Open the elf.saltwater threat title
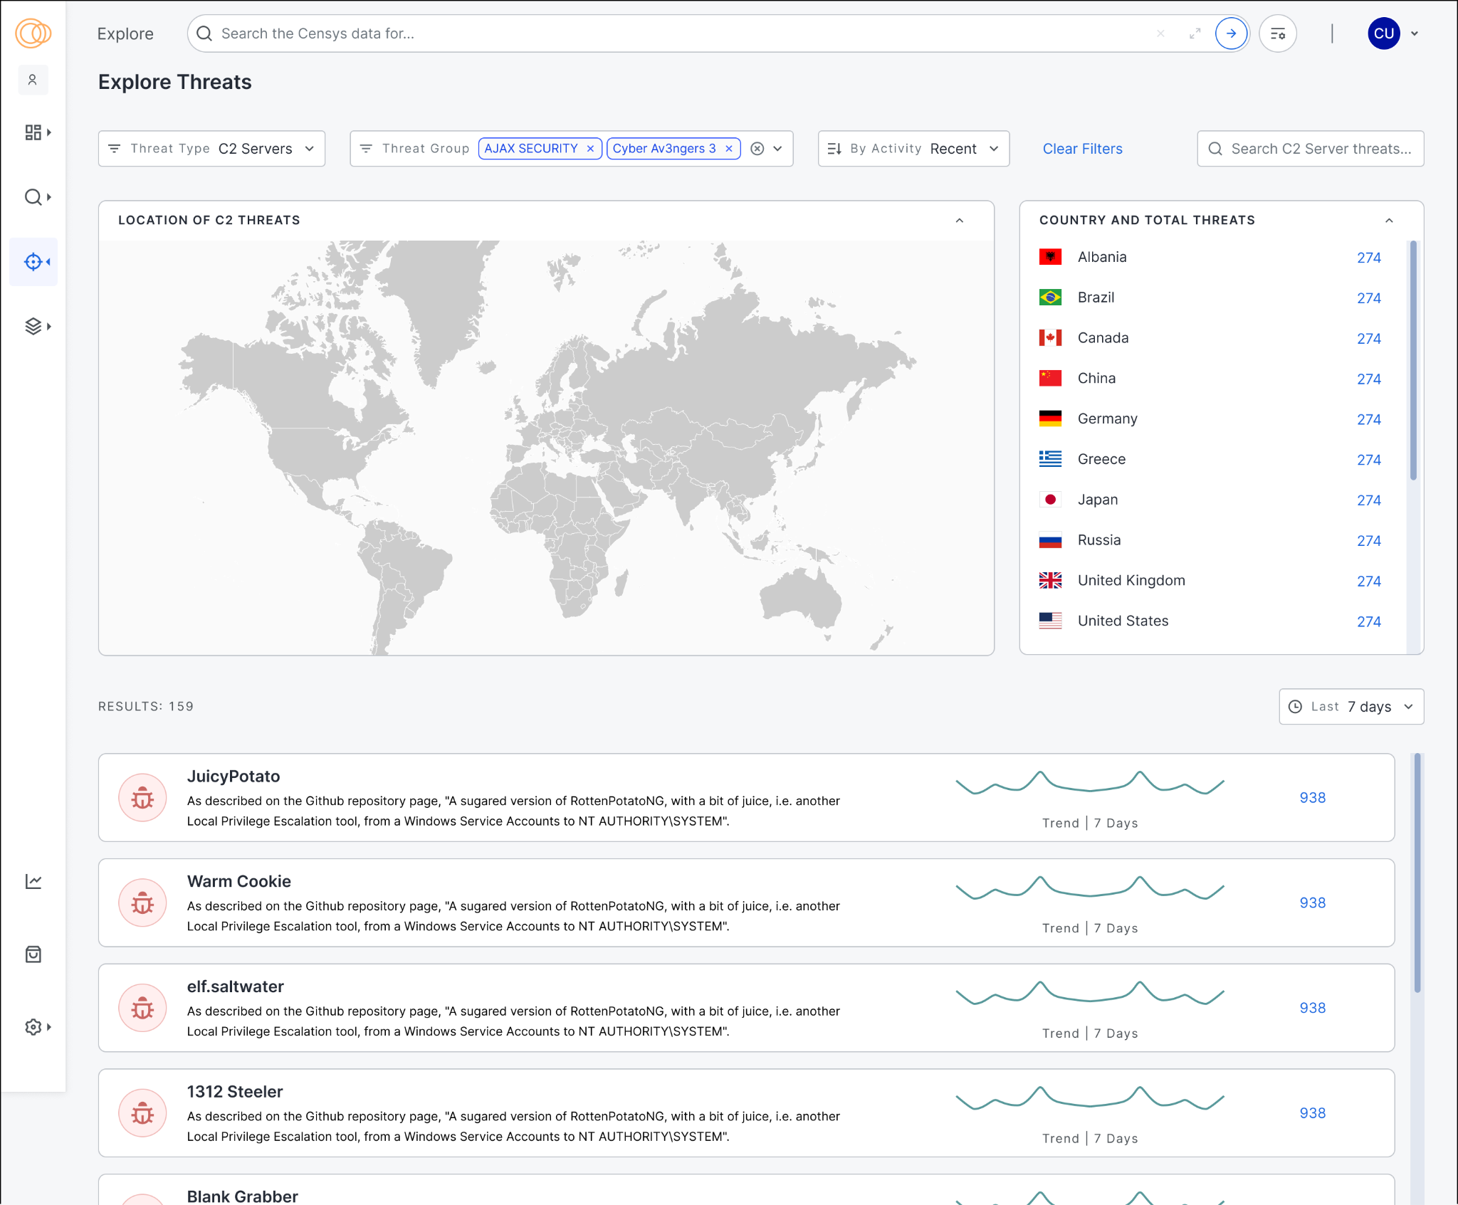This screenshot has height=1205, width=1458. (x=236, y=987)
